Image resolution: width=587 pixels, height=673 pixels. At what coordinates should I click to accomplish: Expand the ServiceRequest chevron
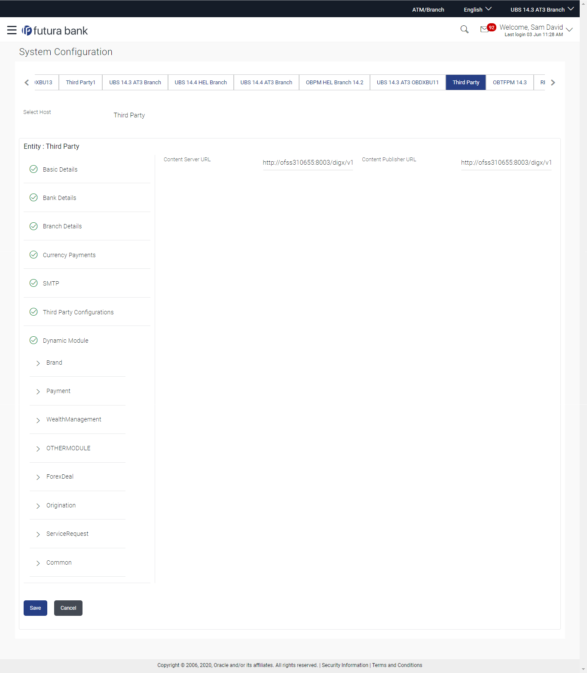[x=38, y=534]
